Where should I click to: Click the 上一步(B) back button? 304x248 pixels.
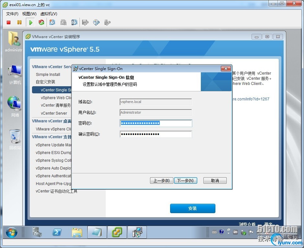pos(161,181)
